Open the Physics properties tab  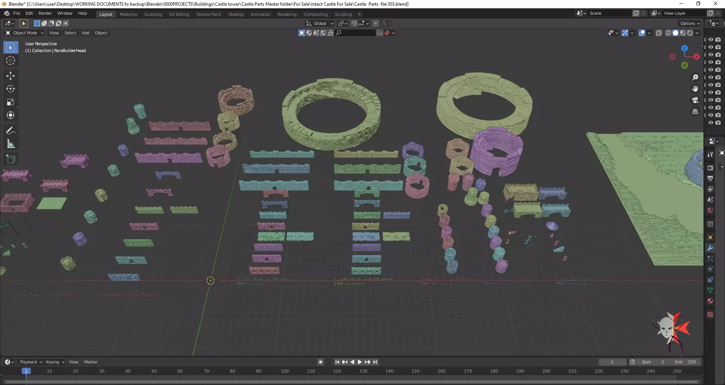pos(710,269)
